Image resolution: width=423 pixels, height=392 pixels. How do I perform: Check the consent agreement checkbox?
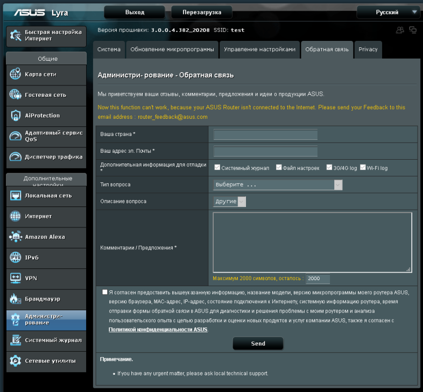coord(104,292)
